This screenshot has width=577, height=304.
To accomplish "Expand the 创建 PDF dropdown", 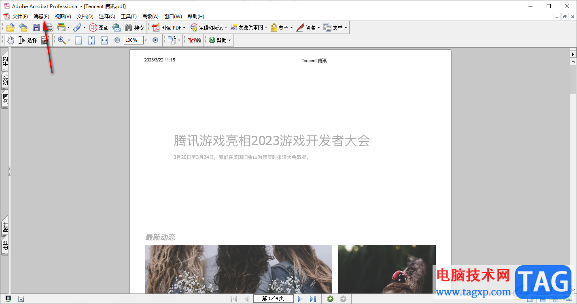I will tap(184, 28).
